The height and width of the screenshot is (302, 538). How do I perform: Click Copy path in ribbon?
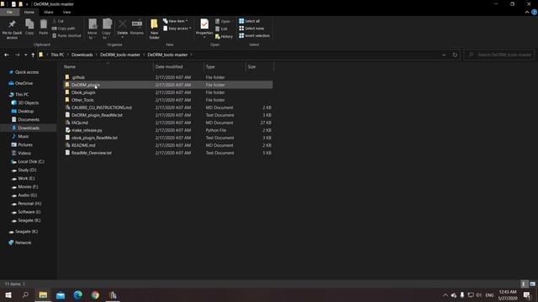(x=64, y=29)
